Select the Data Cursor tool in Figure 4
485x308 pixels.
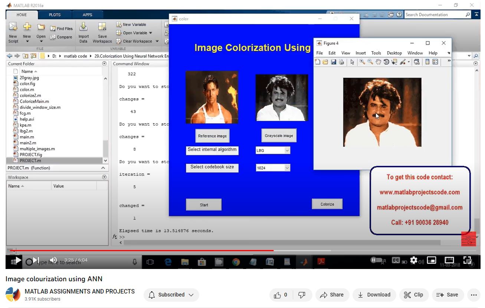click(x=394, y=62)
